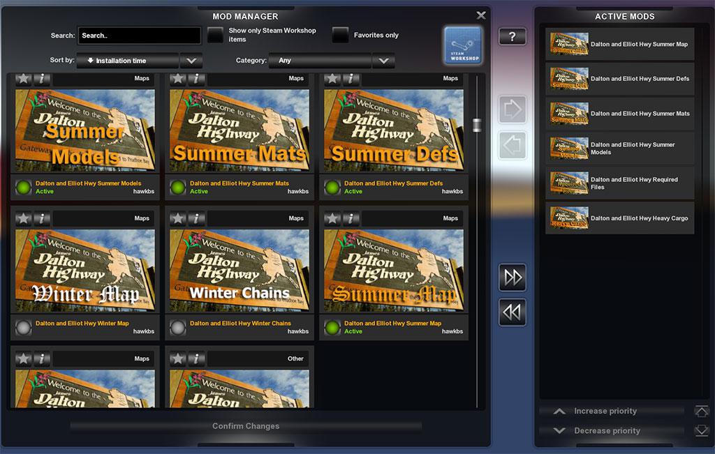The image size is (715, 454).
Task: Favorite the Summer Defs mod star
Action: [332, 79]
